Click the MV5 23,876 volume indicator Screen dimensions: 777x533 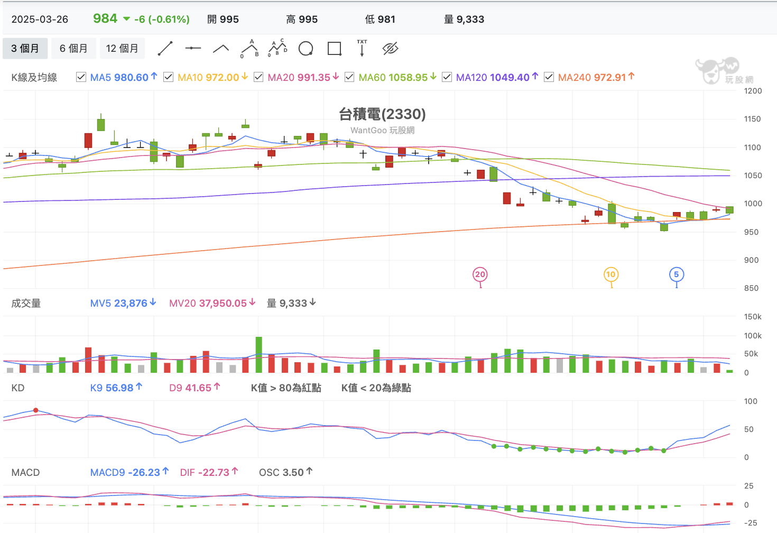[x=119, y=303]
